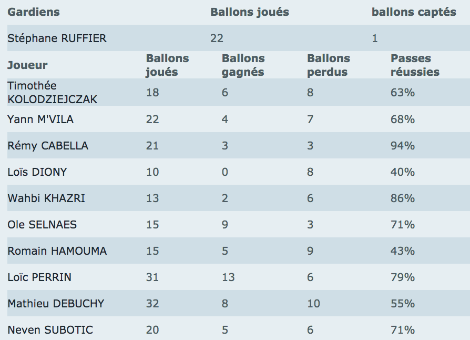The image size is (470, 340).
Task: Click Mathieu DEBUCHY's name
Action: tap(56, 304)
